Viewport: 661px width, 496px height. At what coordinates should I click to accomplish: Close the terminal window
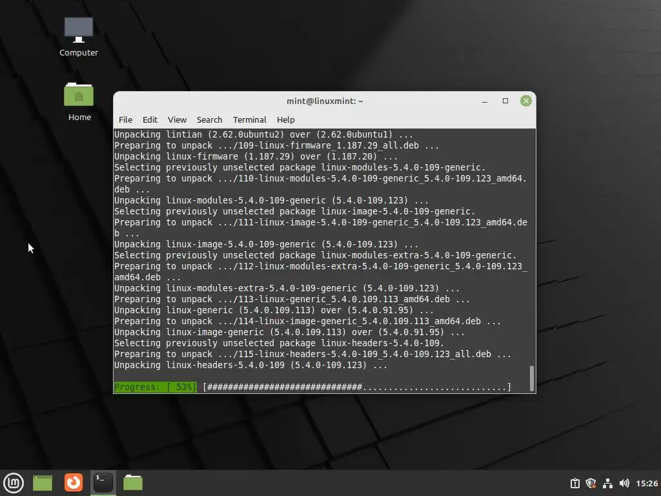(x=525, y=101)
